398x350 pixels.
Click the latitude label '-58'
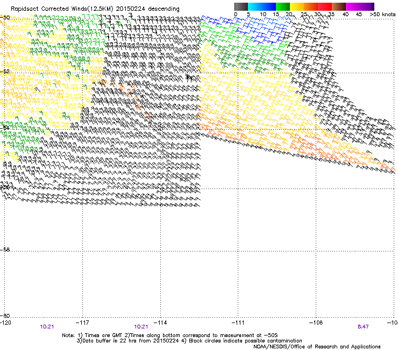pos(5,250)
